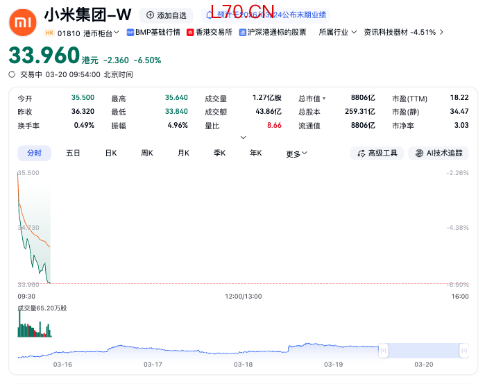485x384 pixels.
Task: Click the 市净率 value 3.03
Action: [x=461, y=126]
